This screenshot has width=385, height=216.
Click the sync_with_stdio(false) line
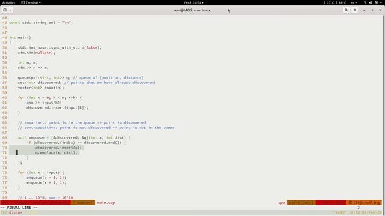pos(60,47)
